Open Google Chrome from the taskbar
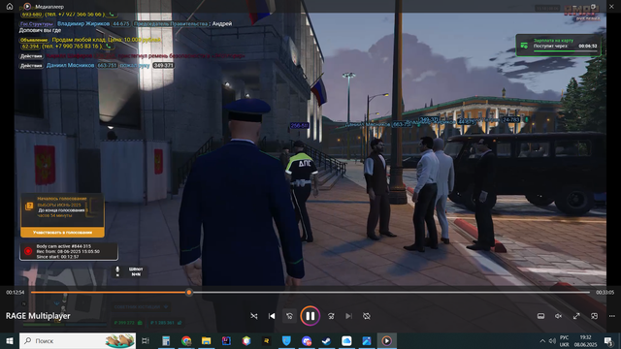621x349 pixels. [x=186, y=340]
